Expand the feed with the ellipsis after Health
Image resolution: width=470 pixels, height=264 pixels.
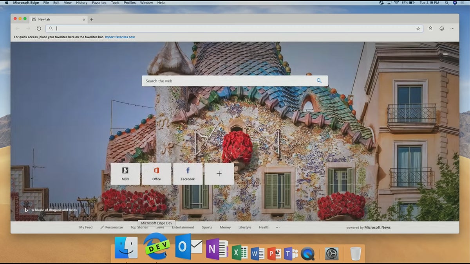click(x=278, y=227)
